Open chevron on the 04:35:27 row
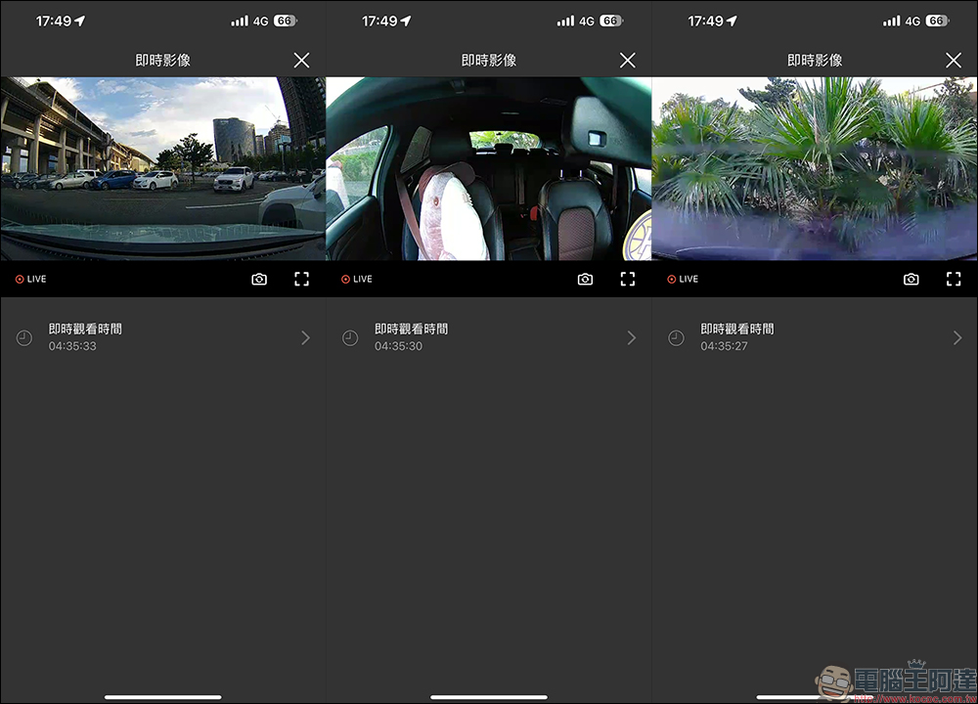978x704 pixels. (957, 337)
